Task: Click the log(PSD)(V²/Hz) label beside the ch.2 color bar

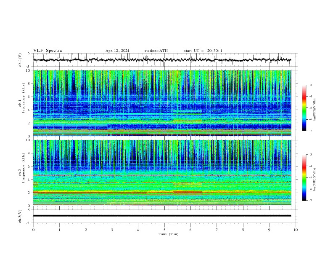Action: [315, 180]
